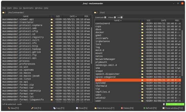Image resolution: width=186 pixels, height=112 pixels.
Task: Click the left panel extension column header
Action: [51, 16]
